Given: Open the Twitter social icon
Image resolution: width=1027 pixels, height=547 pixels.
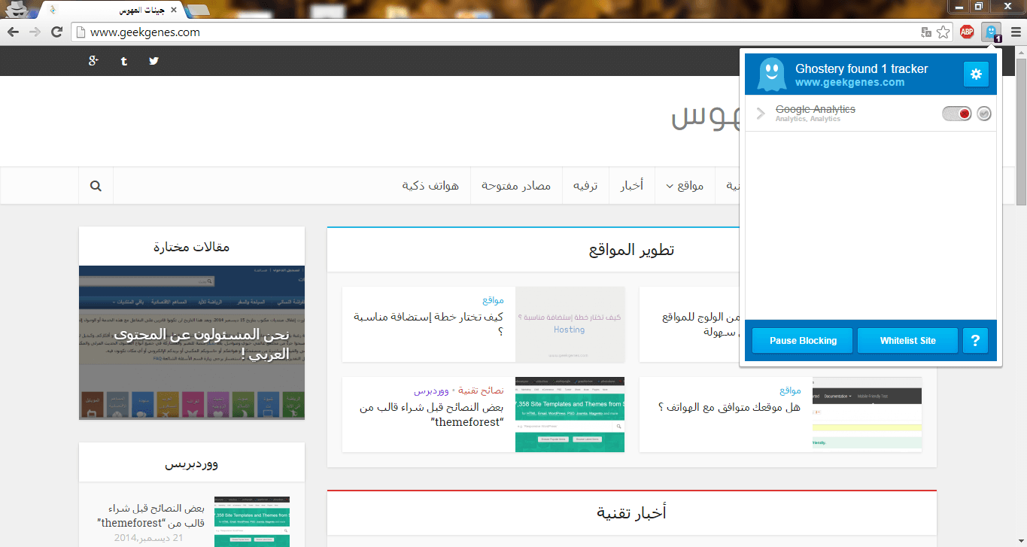Looking at the screenshot, I should coord(154,61).
